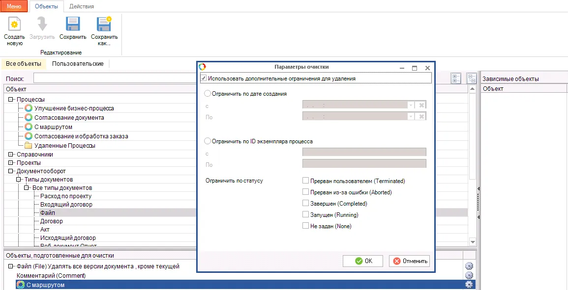The height and width of the screenshot is (290, 568).
Task: Collapse the Процессы tree node
Action: pyautogui.click(x=10, y=100)
